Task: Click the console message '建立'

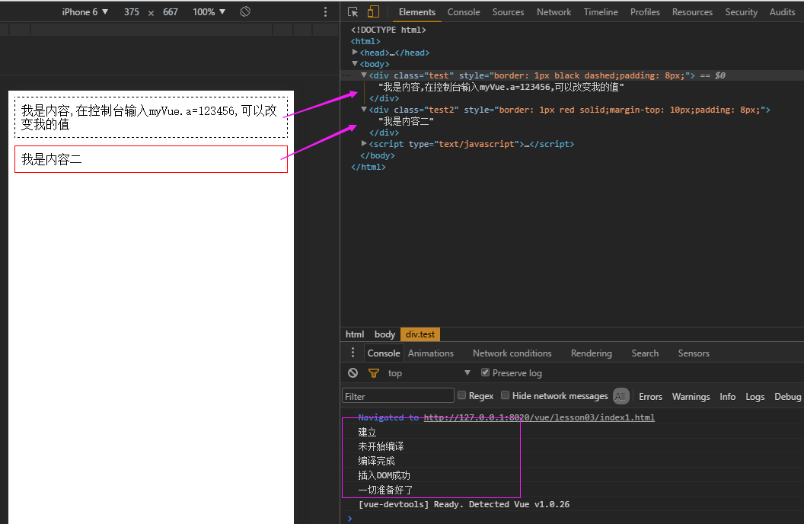Action: 367,432
